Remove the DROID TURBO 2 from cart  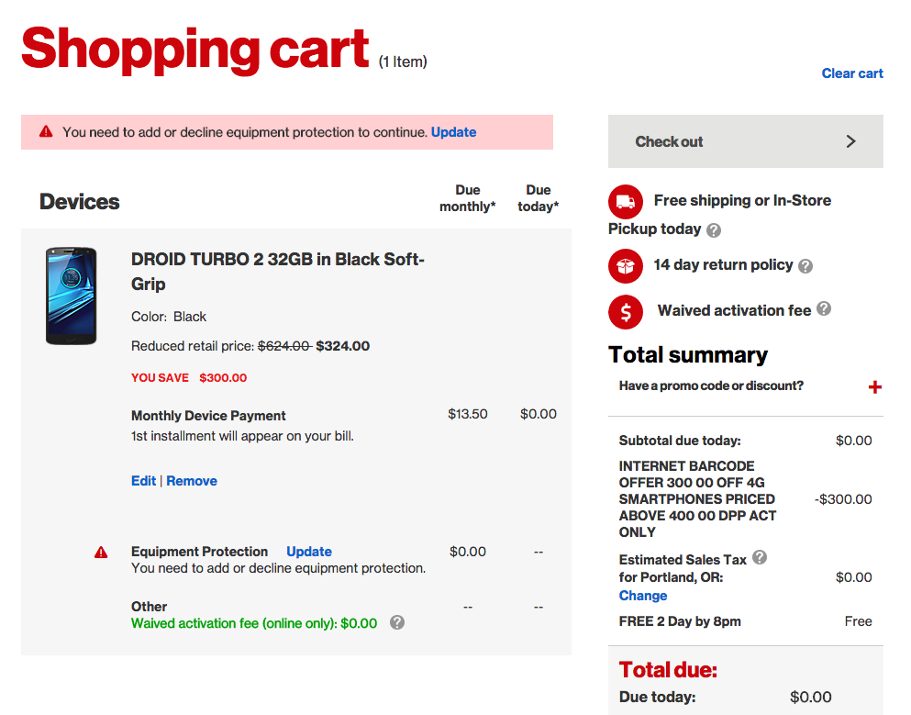coord(192,481)
